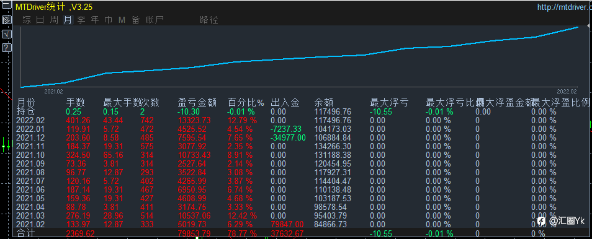Open the 币 (currency) tab

click(x=109, y=20)
